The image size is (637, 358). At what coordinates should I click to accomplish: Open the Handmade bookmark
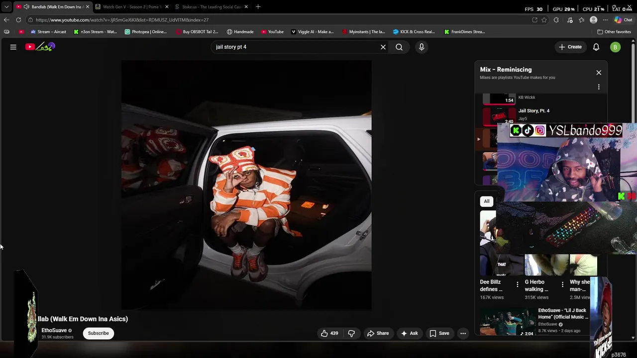[x=240, y=32]
